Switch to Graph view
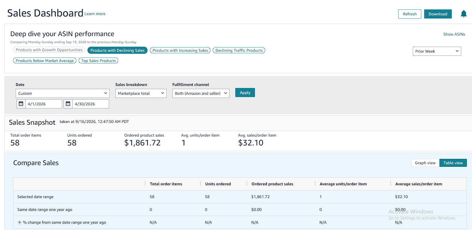472x230 pixels. click(425, 163)
